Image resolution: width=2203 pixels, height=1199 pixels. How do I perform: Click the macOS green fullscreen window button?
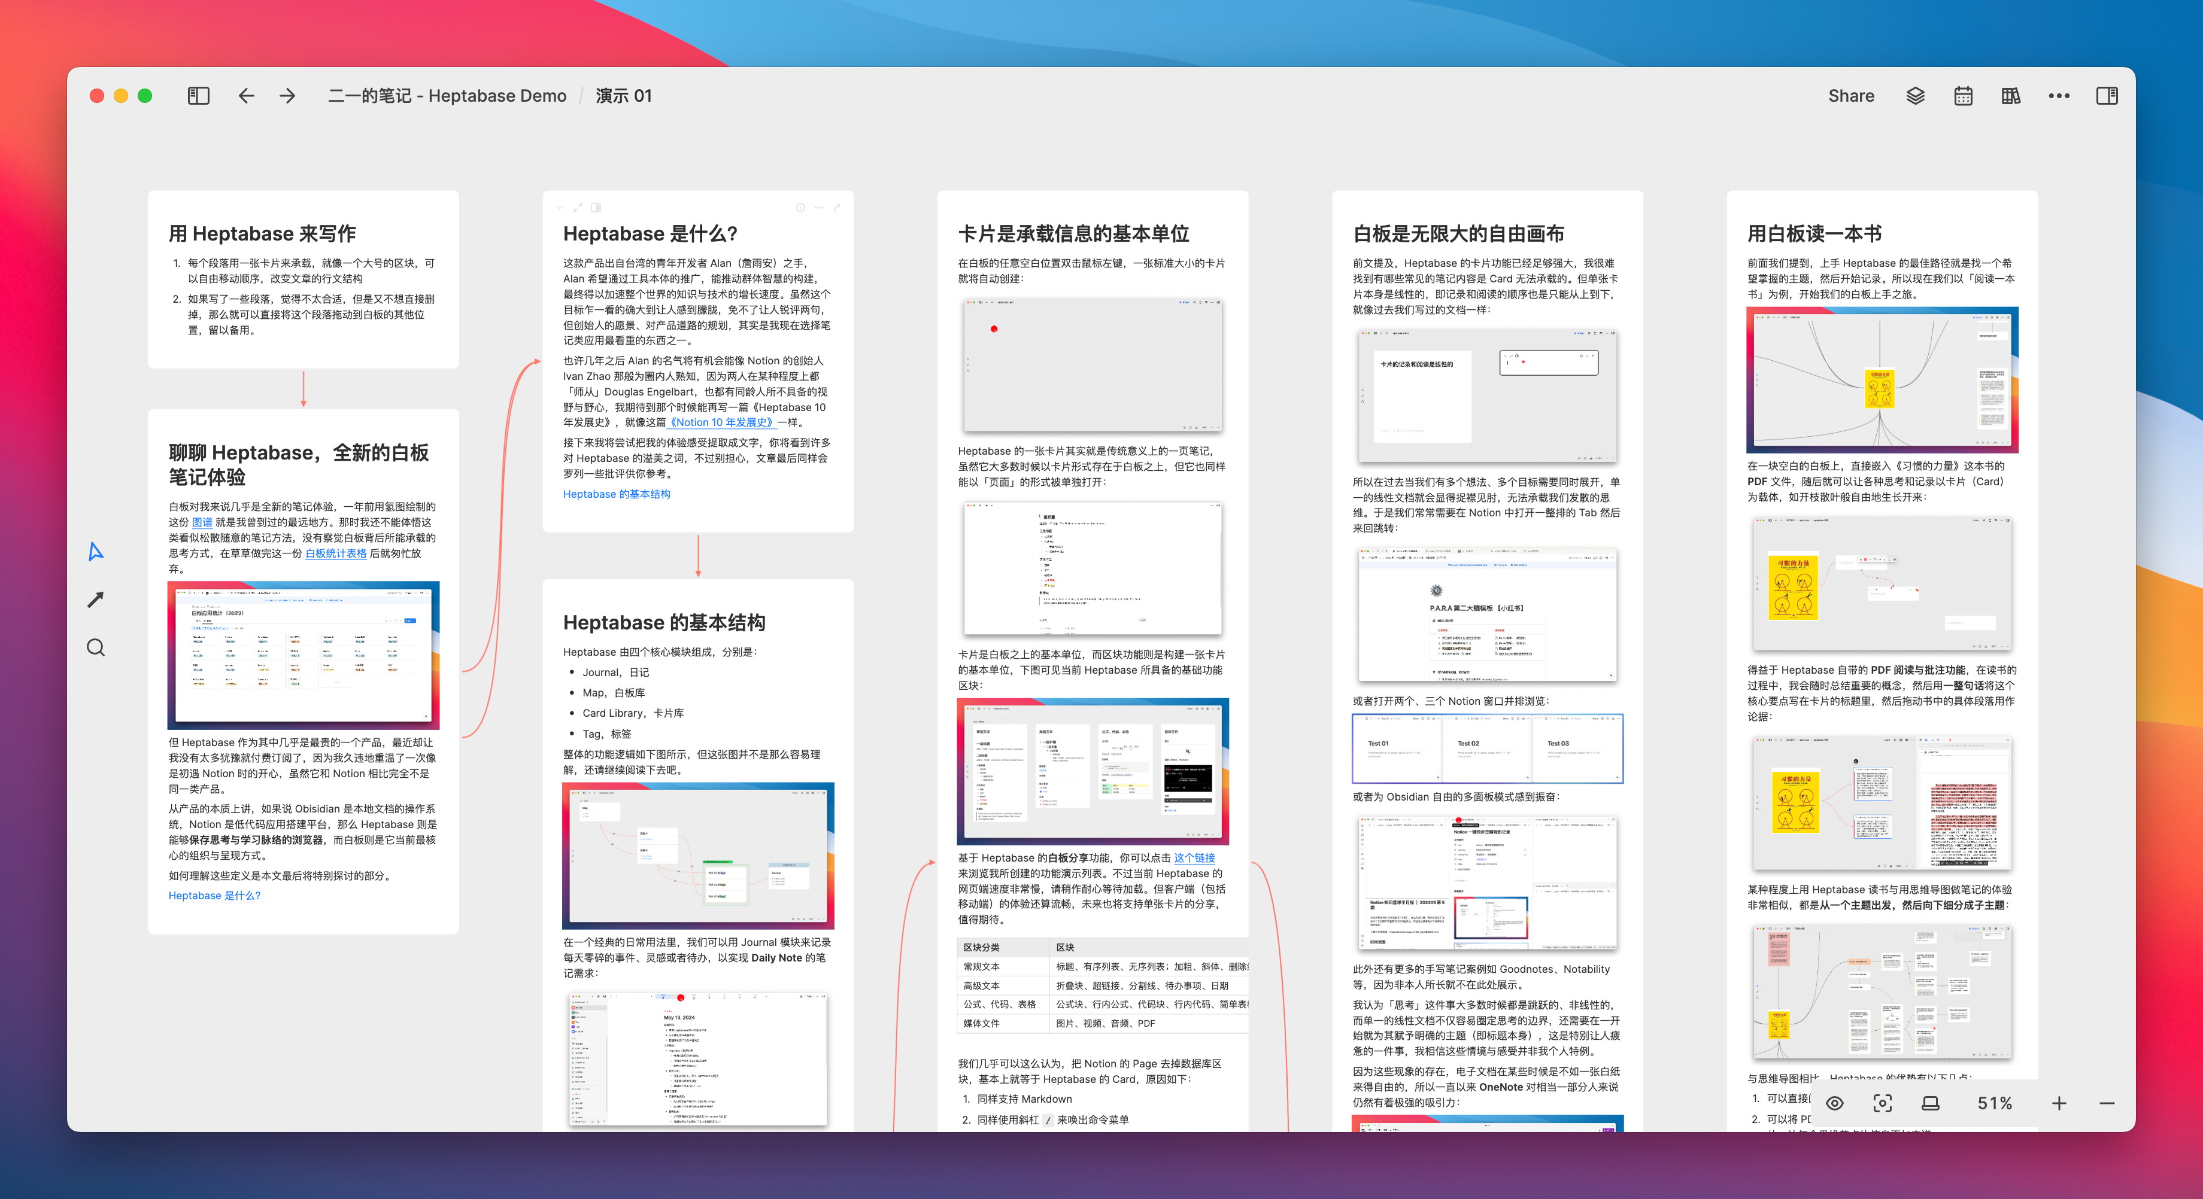[x=145, y=96]
